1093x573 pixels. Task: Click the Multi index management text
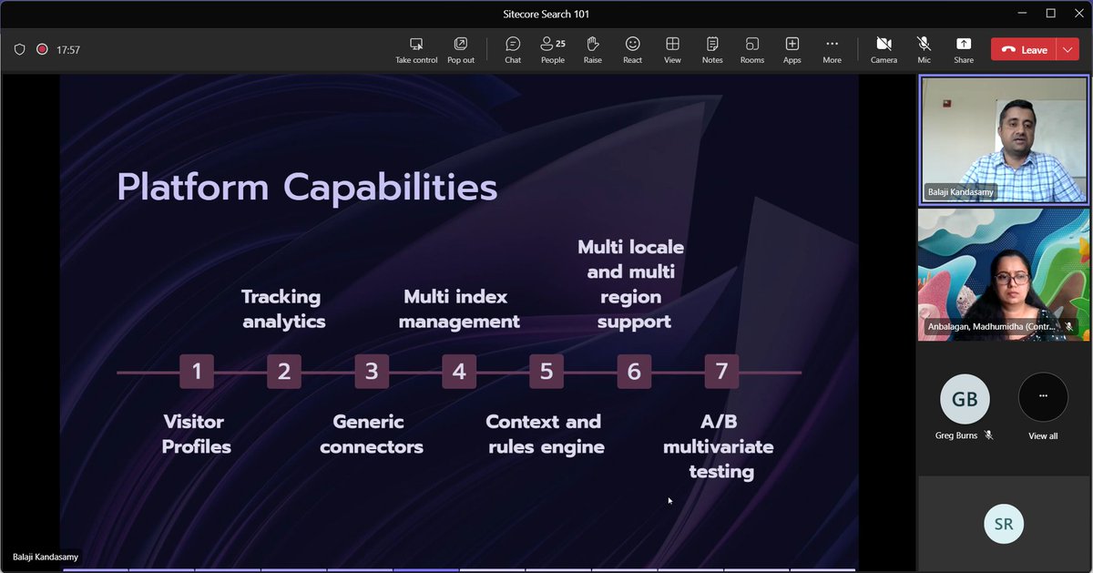459,309
